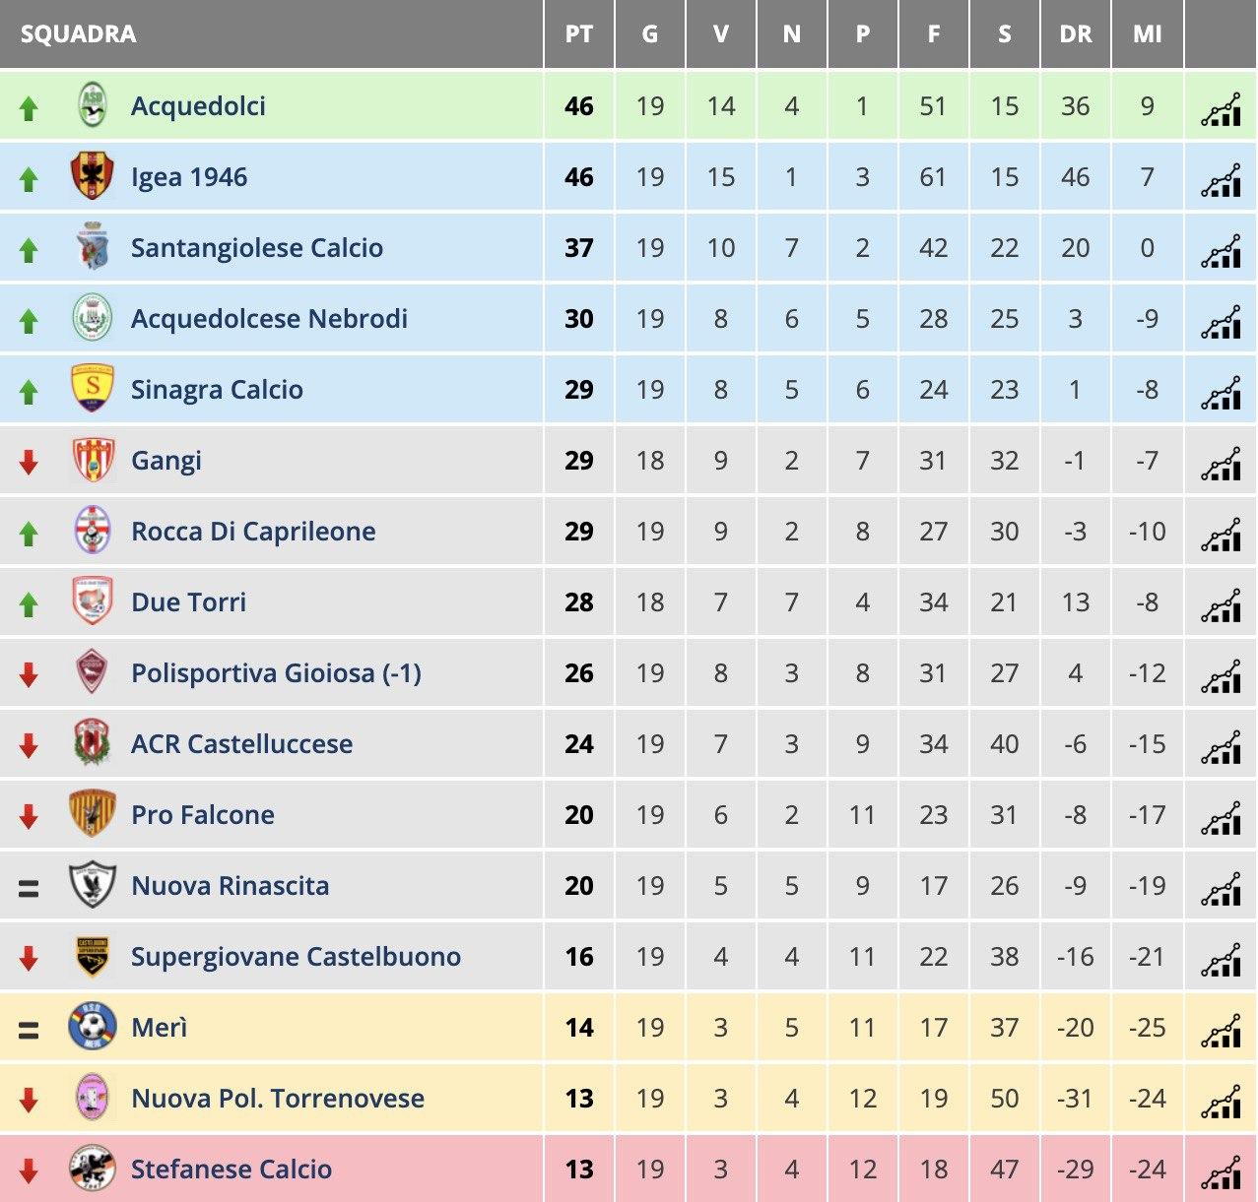Open the ACR Castelluccese team link

click(x=241, y=744)
